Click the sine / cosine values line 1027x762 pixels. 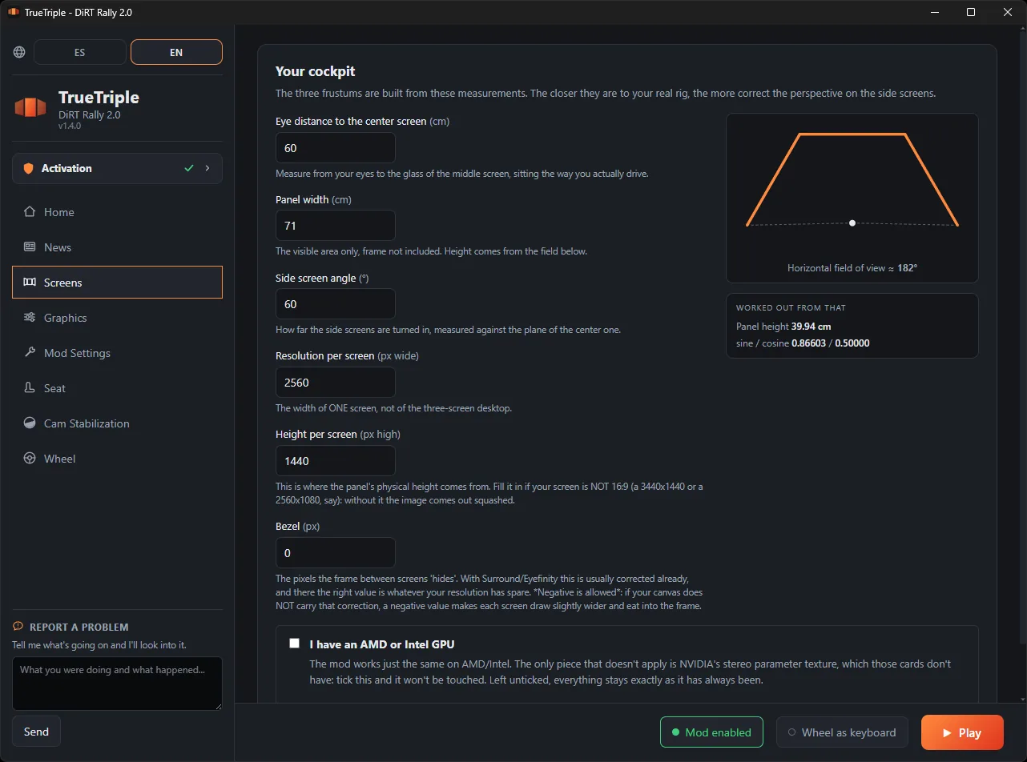[803, 343]
